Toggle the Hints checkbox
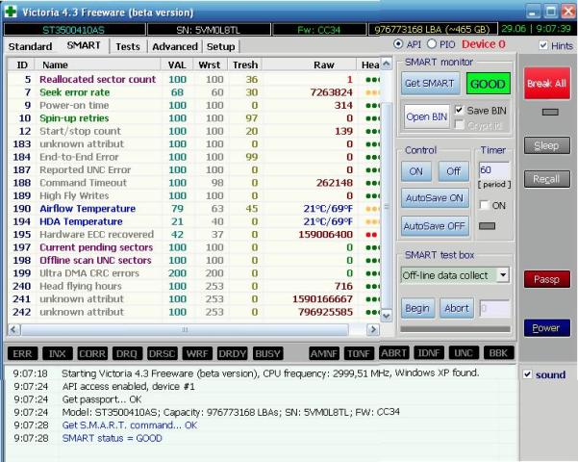Viewport: 578px width, 462px height. (x=544, y=46)
